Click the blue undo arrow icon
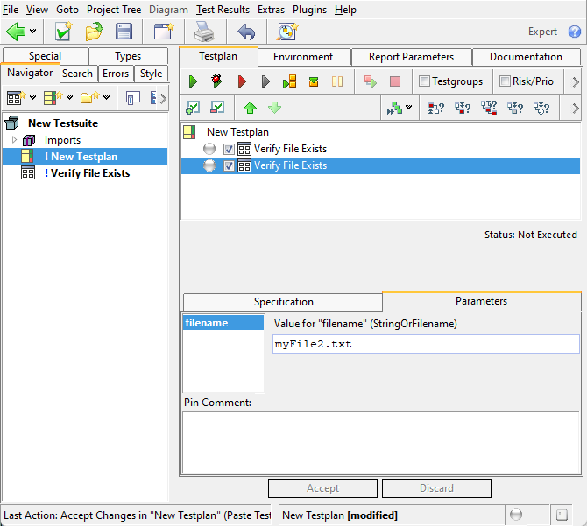 (x=246, y=32)
